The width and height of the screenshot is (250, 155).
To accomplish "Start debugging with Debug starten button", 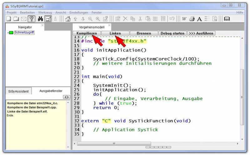I will 172,33.
